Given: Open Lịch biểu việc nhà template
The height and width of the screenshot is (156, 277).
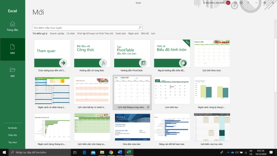Looking at the screenshot, I should [92, 127].
